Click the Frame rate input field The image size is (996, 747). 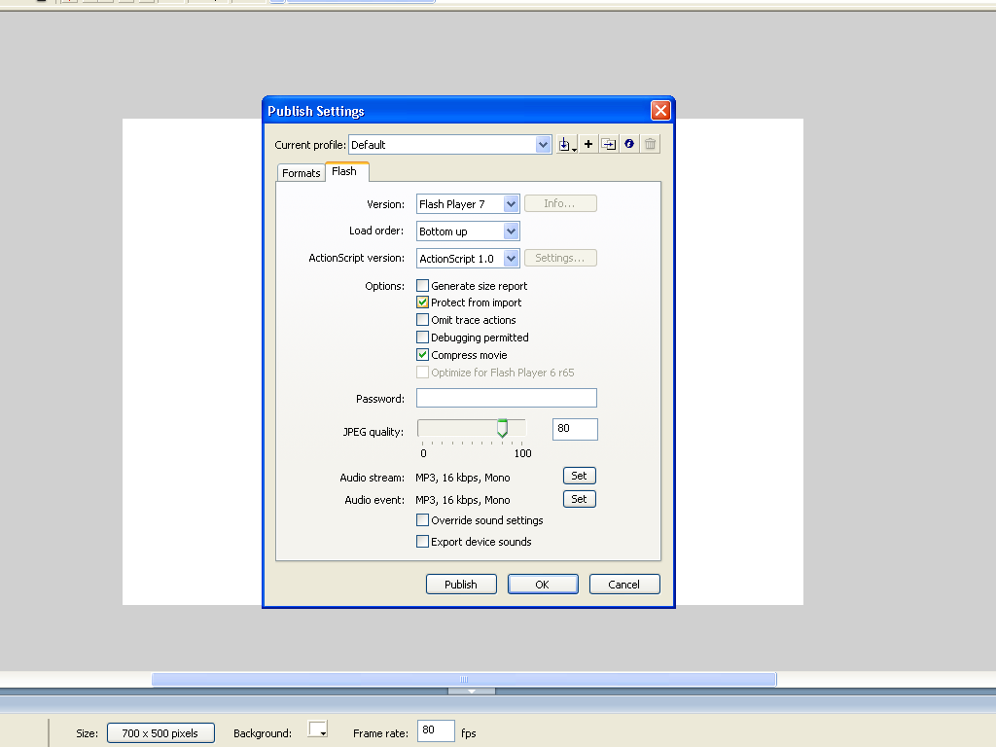[x=437, y=731]
